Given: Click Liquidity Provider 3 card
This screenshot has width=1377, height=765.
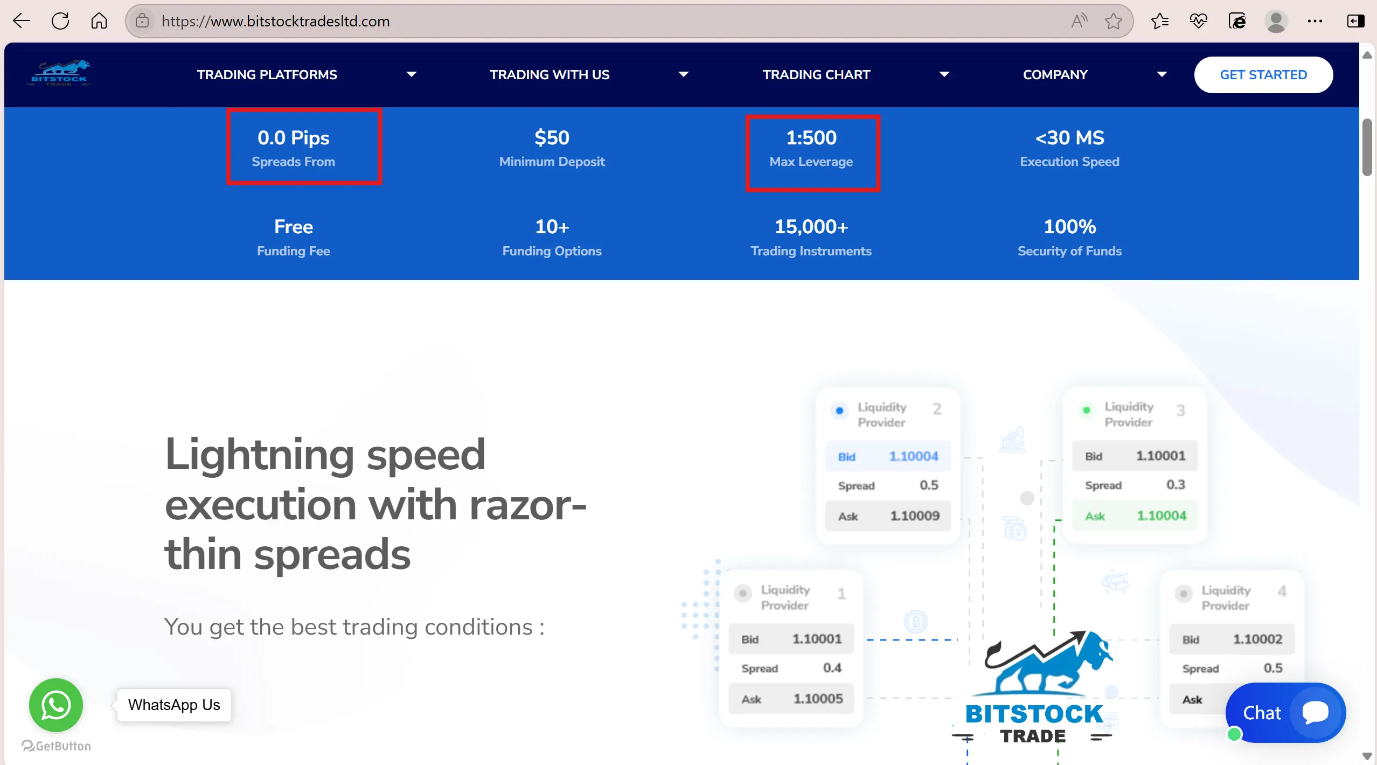Looking at the screenshot, I should [x=1135, y=465].
